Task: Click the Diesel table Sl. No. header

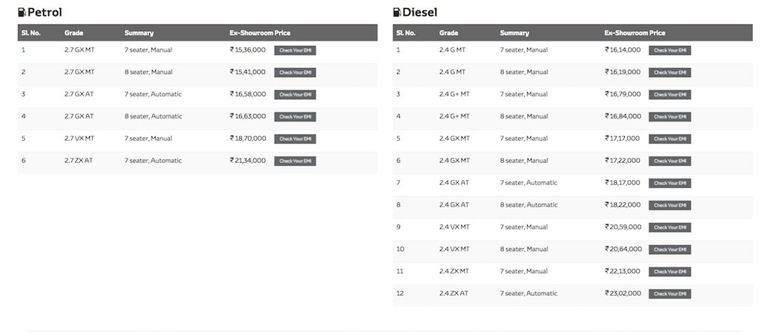Action: pyautogui.click(x=406, y=33)
